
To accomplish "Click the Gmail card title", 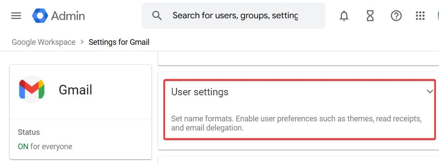I will coord(76,90).
